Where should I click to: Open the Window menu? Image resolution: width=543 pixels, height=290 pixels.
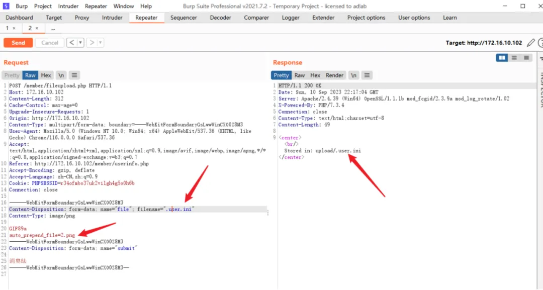[124, 6]
